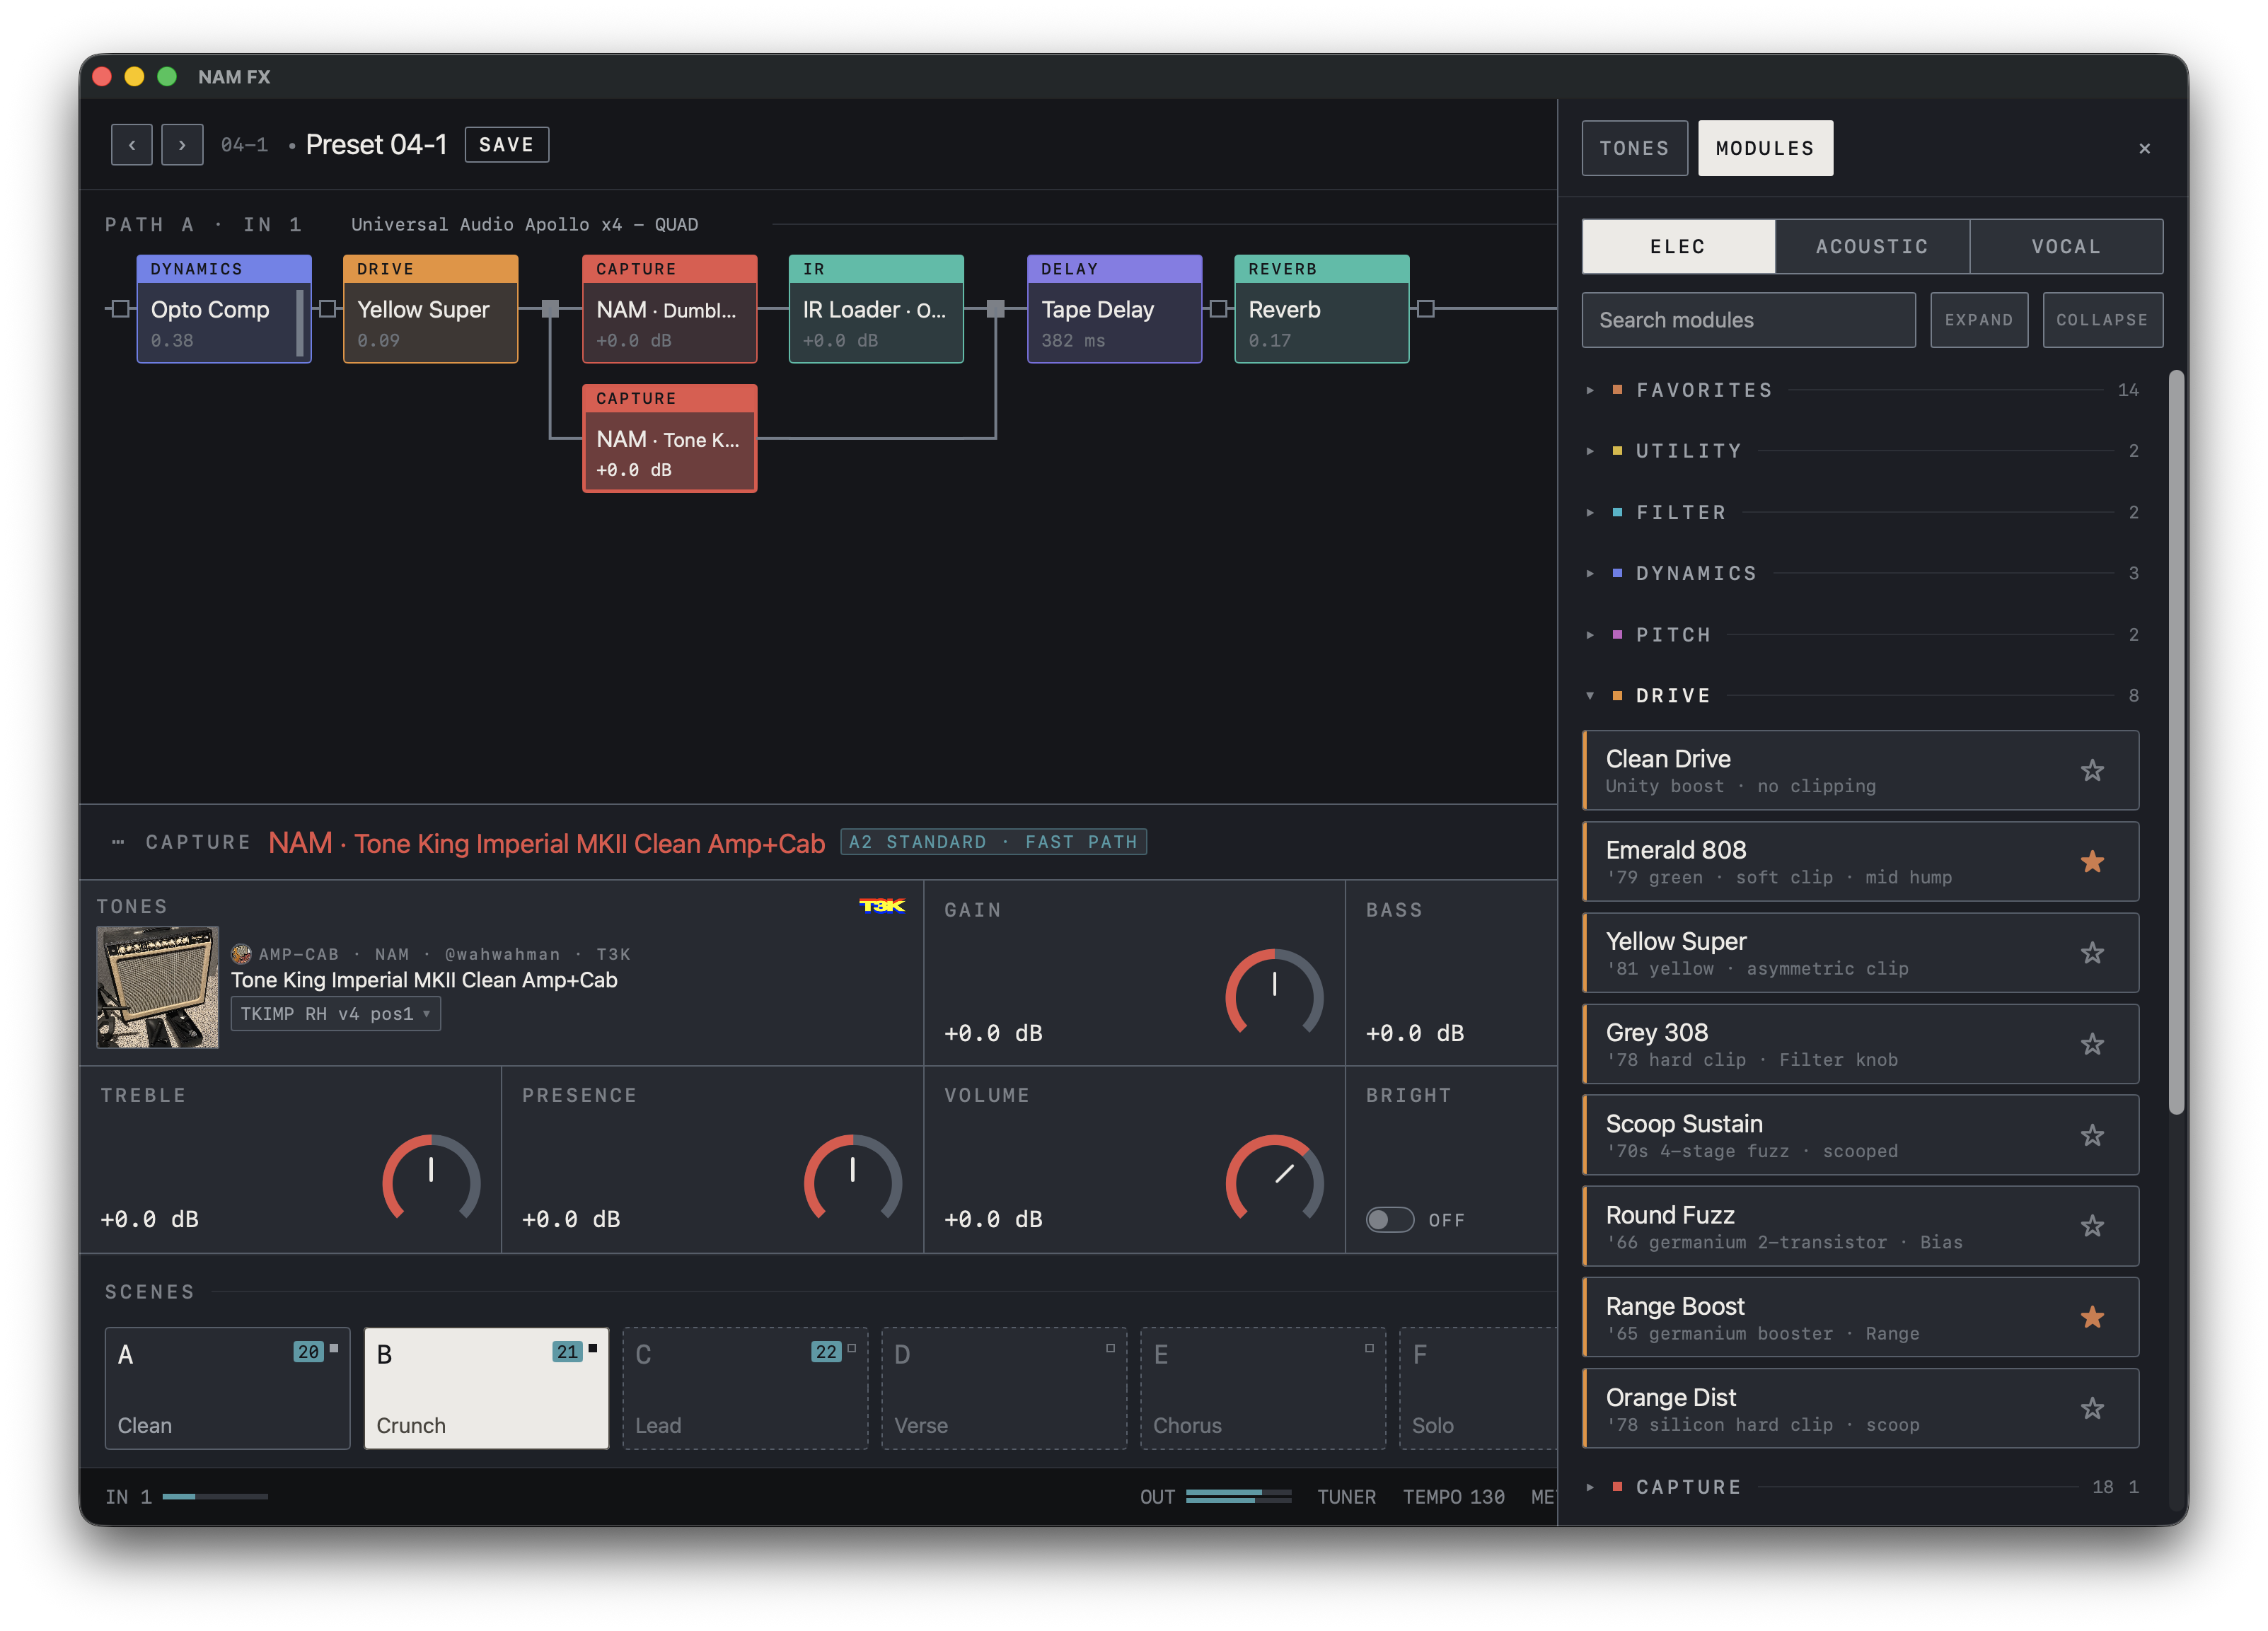Image resolution: width=2268 pixels, height=1631 pixels.
Task: Toggle scene D indicator square
Action: point(1110,1349)
